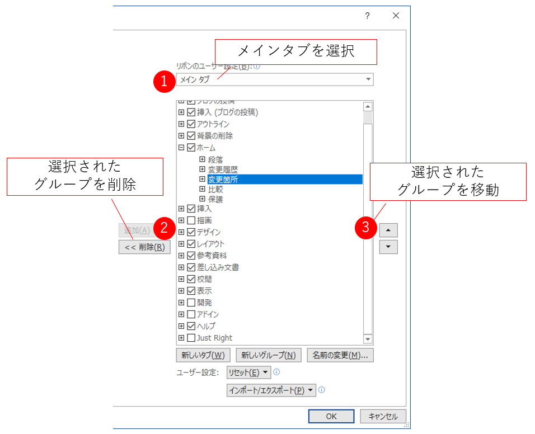Check the 描画 tab checkbox

tap(191, 220)
